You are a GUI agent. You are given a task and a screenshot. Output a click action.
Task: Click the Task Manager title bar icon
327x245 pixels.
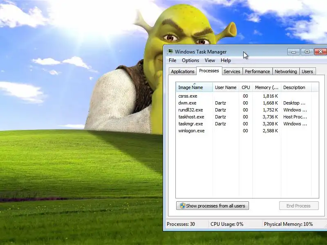(170, 52)
